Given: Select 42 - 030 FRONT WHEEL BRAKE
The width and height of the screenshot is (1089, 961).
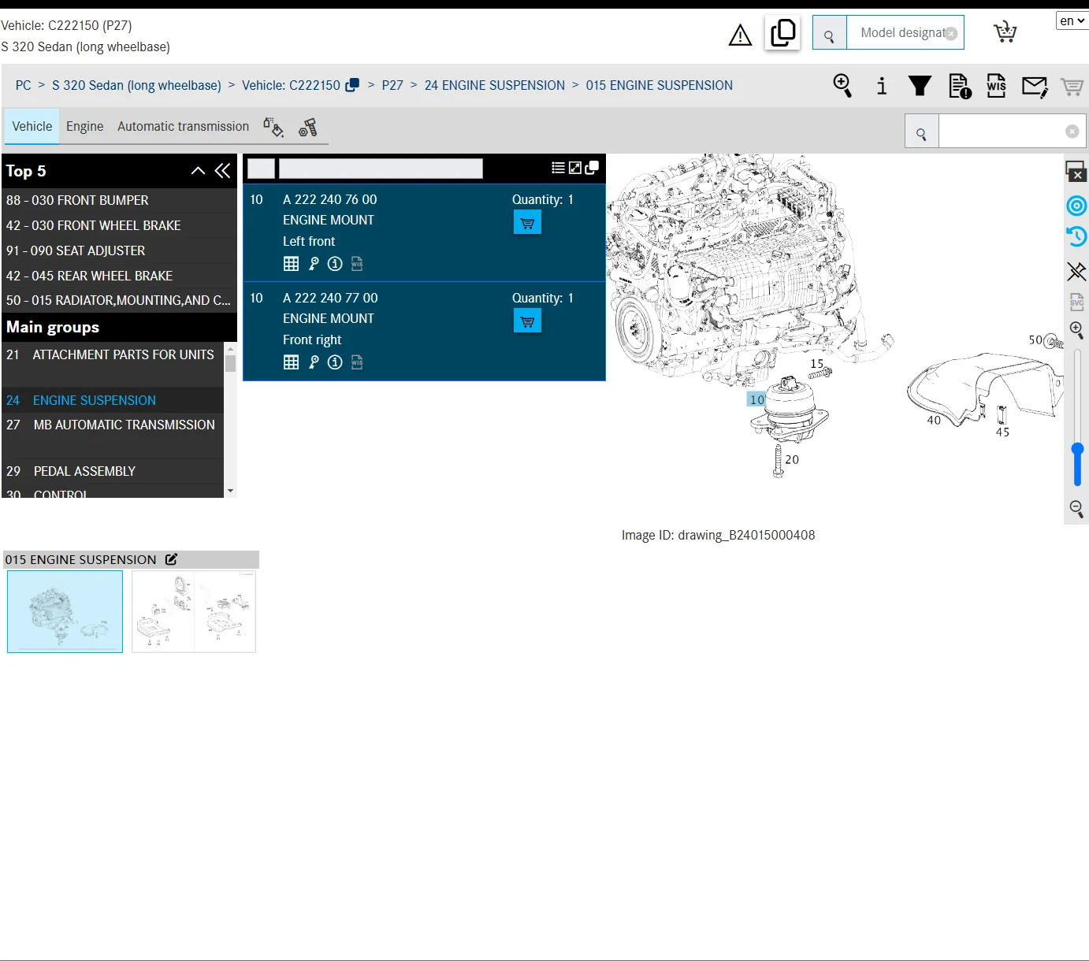Looking at the screenshot, I should click(120, 225).
